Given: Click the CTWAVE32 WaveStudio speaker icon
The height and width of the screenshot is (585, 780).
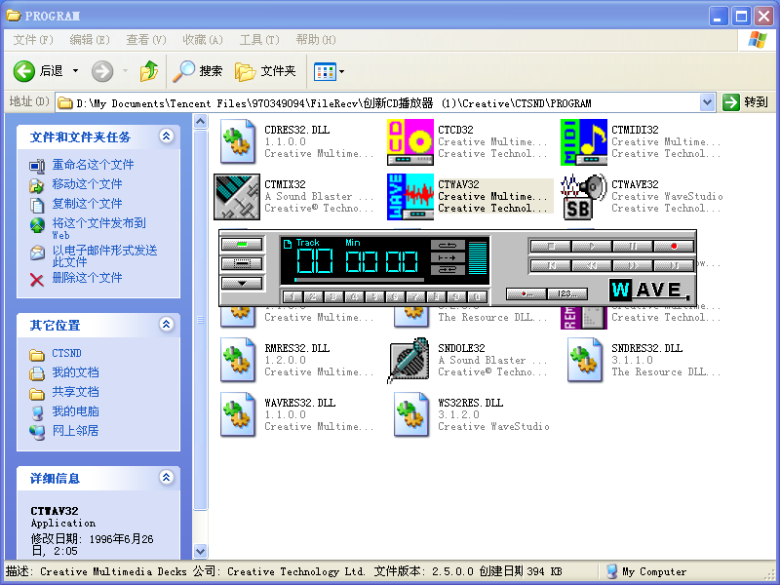Looking at the screenshot, I should point(583,196).
